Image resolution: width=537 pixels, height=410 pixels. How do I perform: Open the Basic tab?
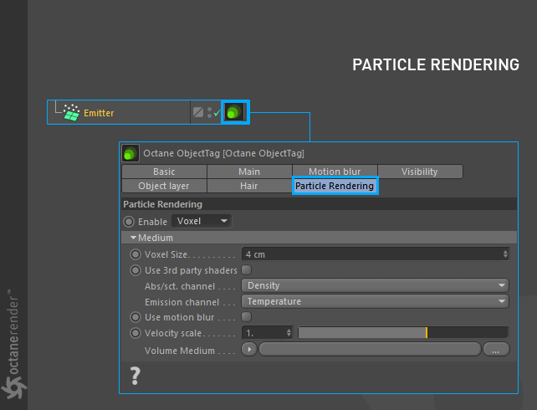164,172
